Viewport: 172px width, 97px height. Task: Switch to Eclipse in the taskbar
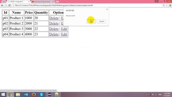[49, 95]
